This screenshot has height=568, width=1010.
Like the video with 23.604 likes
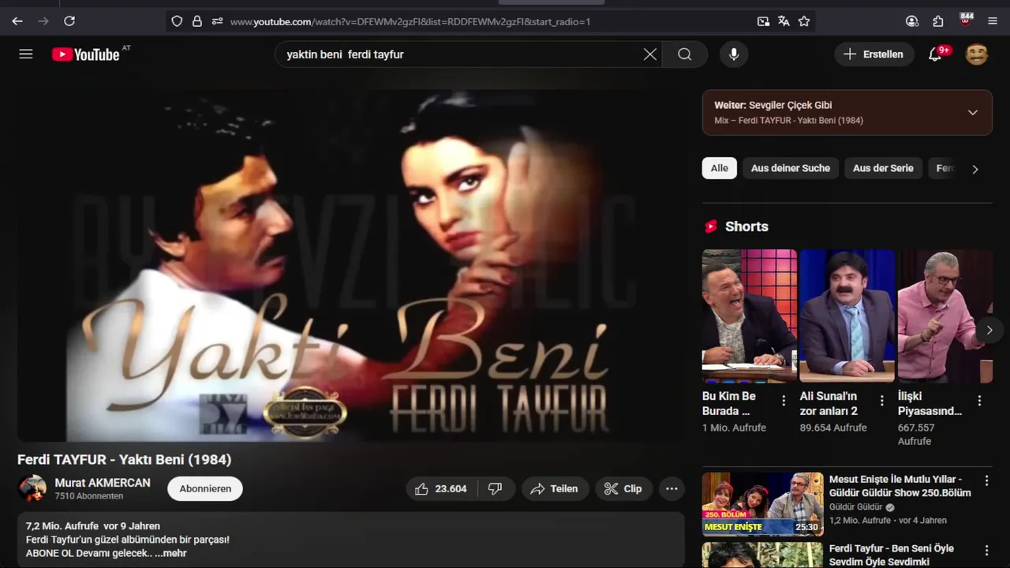pyautogui.click(x=441, y=489)
